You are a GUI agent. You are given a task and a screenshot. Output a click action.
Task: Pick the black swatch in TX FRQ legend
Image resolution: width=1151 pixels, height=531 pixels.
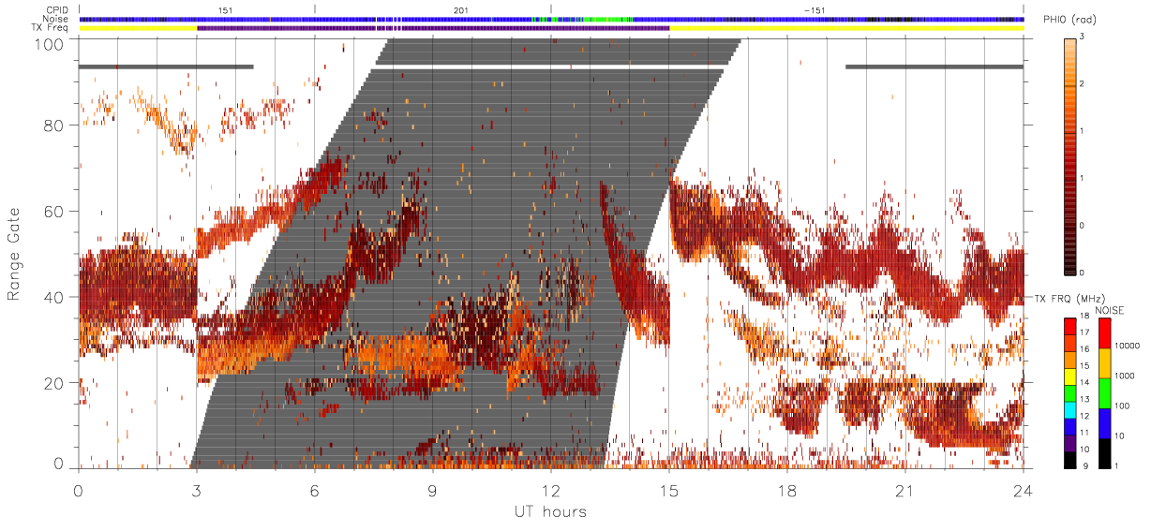[x=1070, y=460]
